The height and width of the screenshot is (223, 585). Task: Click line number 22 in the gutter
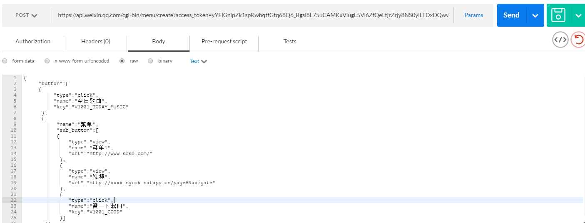click(x=15, y=200)
